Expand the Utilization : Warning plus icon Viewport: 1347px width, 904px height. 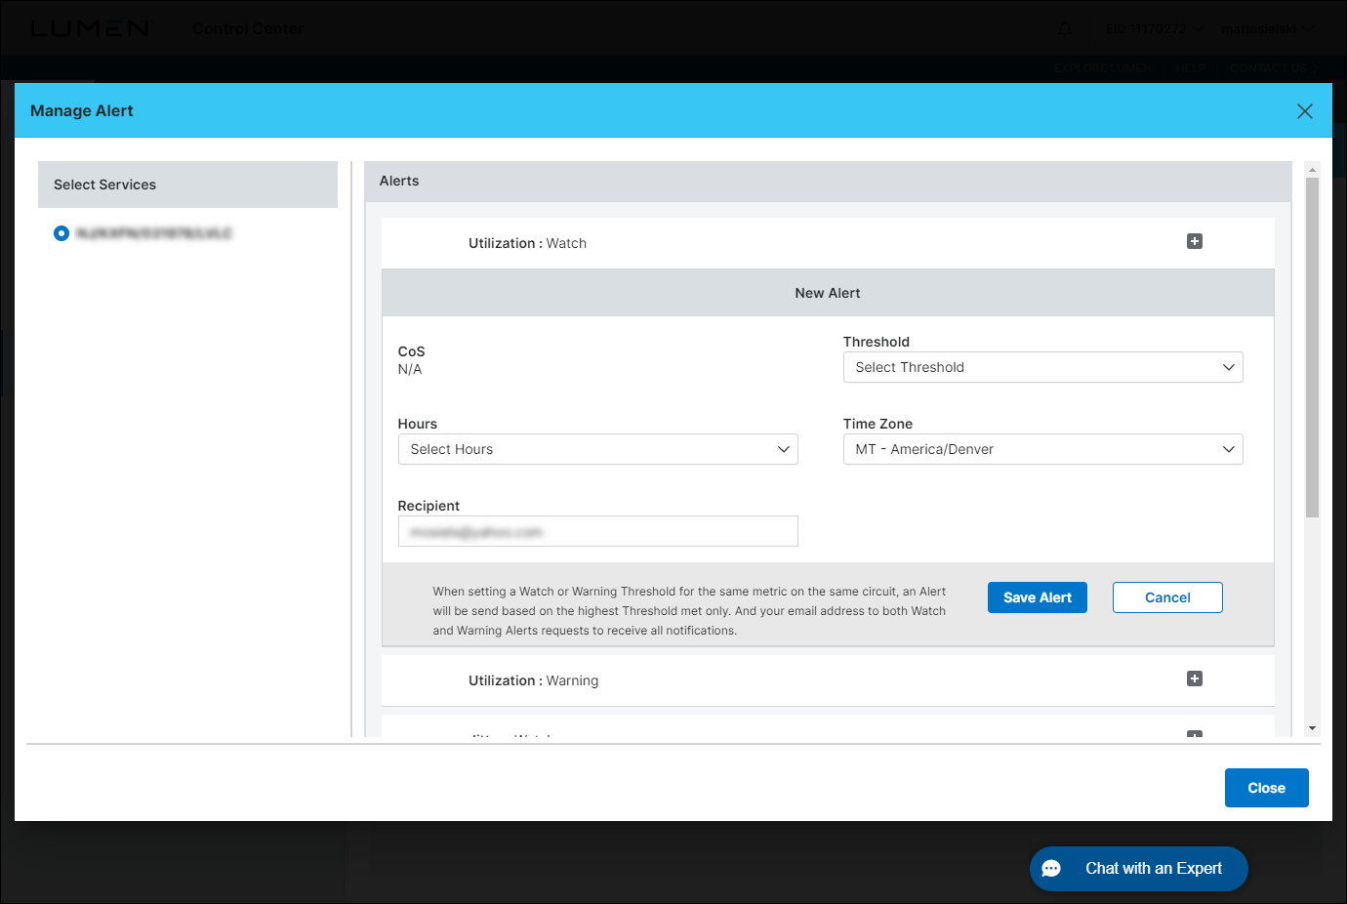[1195, 678]
